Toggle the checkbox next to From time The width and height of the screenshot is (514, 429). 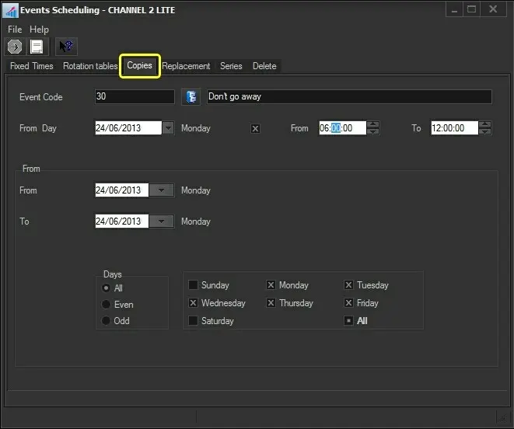[255, 128]
